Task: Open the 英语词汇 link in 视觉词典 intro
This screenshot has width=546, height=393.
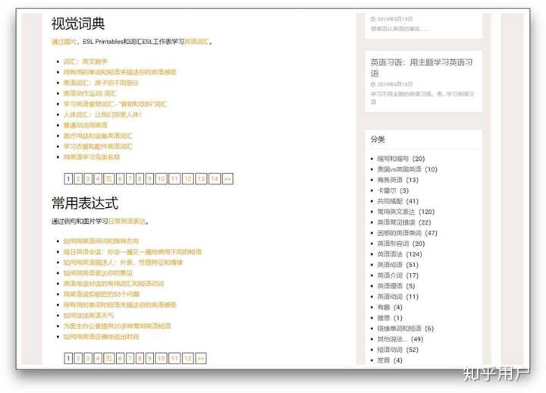Action: click(x=196, y=42)
